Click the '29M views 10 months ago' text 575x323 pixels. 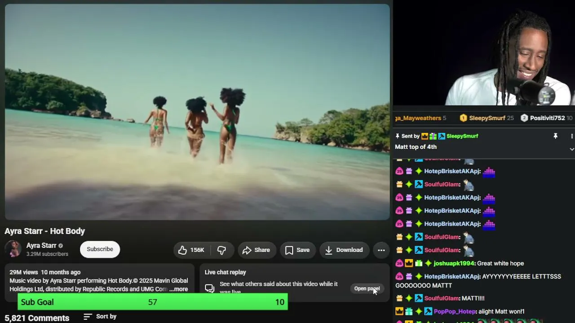[45, 272]
